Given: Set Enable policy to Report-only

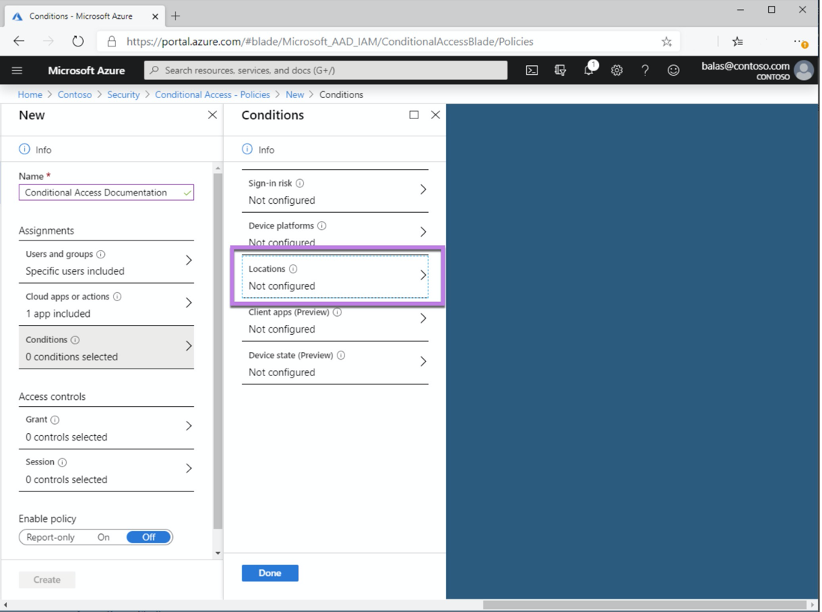Looking at the screenshot, I should [x=51, y=537].
